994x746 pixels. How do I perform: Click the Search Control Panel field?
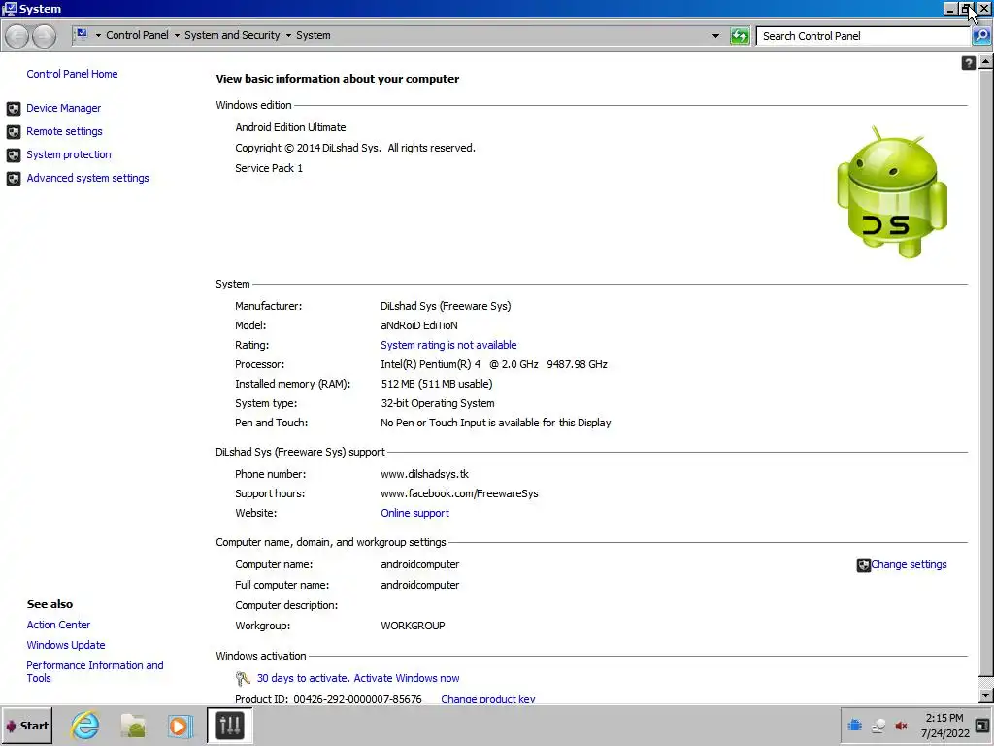click(864, 36)
